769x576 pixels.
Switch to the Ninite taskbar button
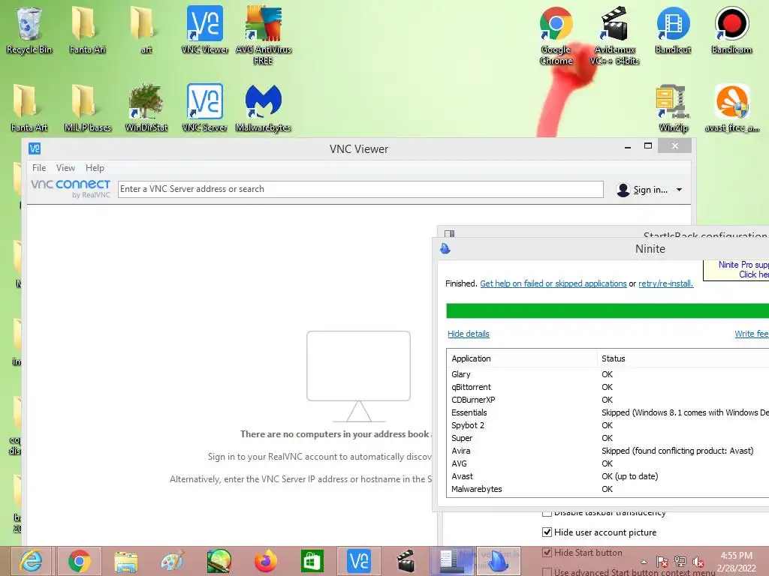click(499, 561)
